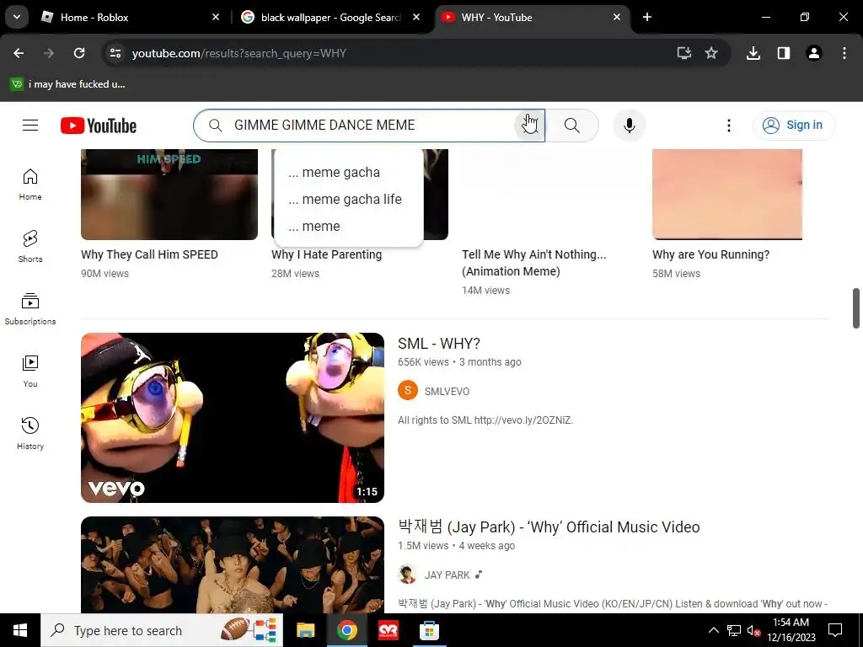Open 'Why I Hate Parenting' title
863x647 pixels.
[326, 254]
